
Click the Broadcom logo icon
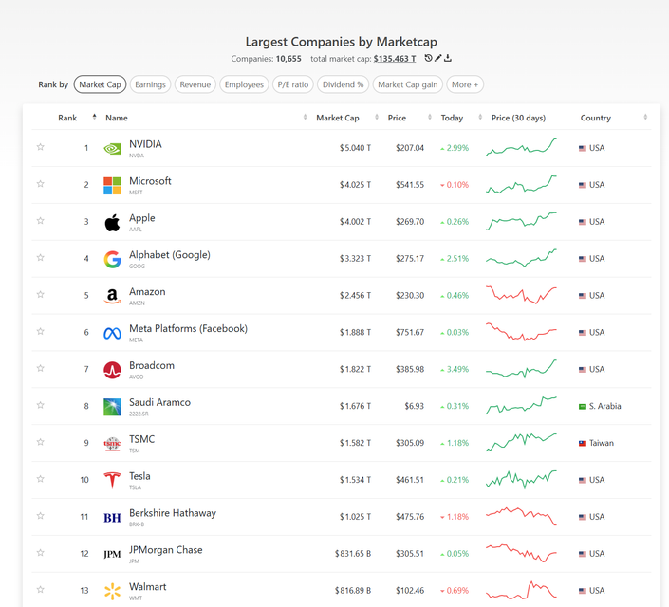click(112, 369)
